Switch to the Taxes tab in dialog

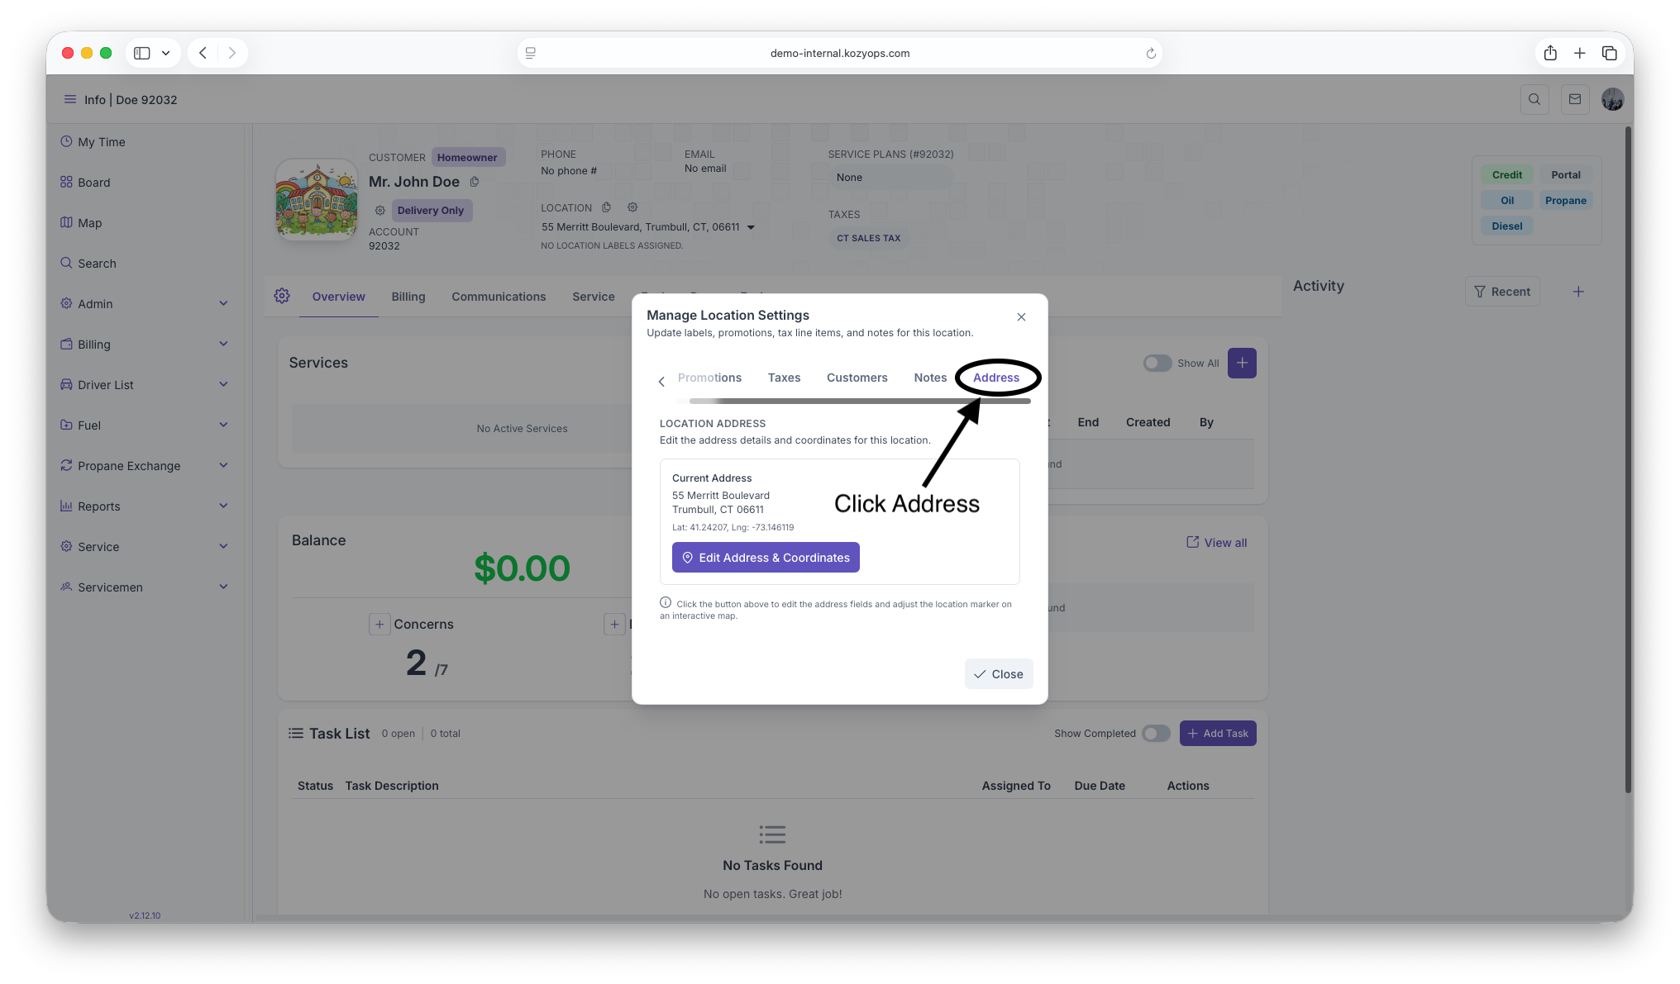tap(783, 378)
